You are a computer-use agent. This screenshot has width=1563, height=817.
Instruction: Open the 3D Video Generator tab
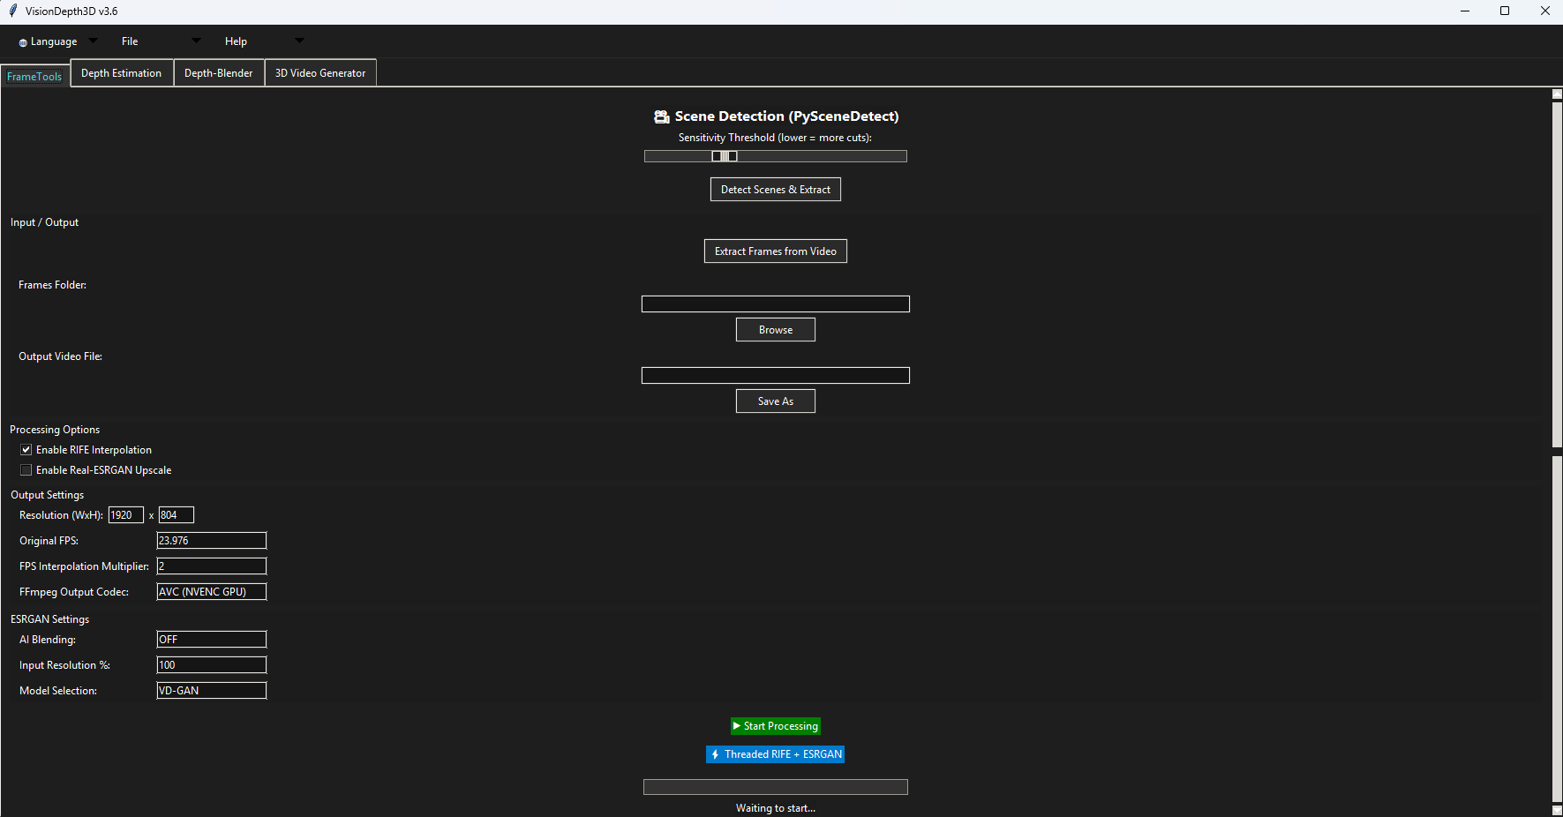(x=320, y=73)
